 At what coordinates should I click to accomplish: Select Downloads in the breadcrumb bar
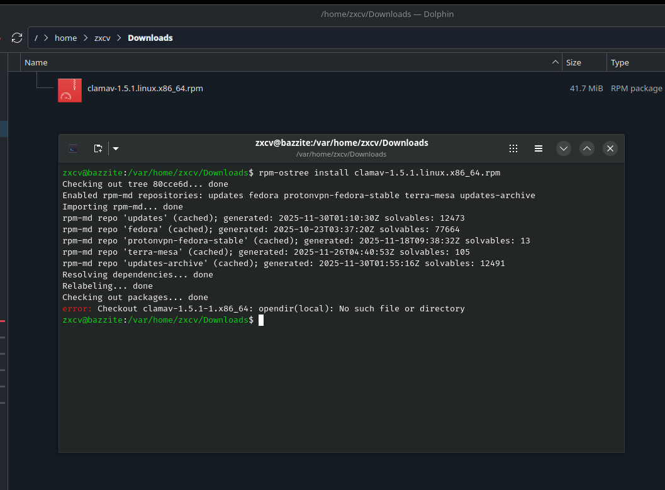(150, 38)
